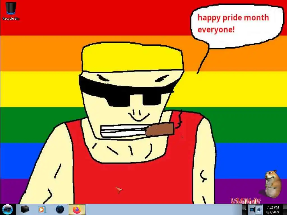Click the hamster desktop gadget

(273, 184)
